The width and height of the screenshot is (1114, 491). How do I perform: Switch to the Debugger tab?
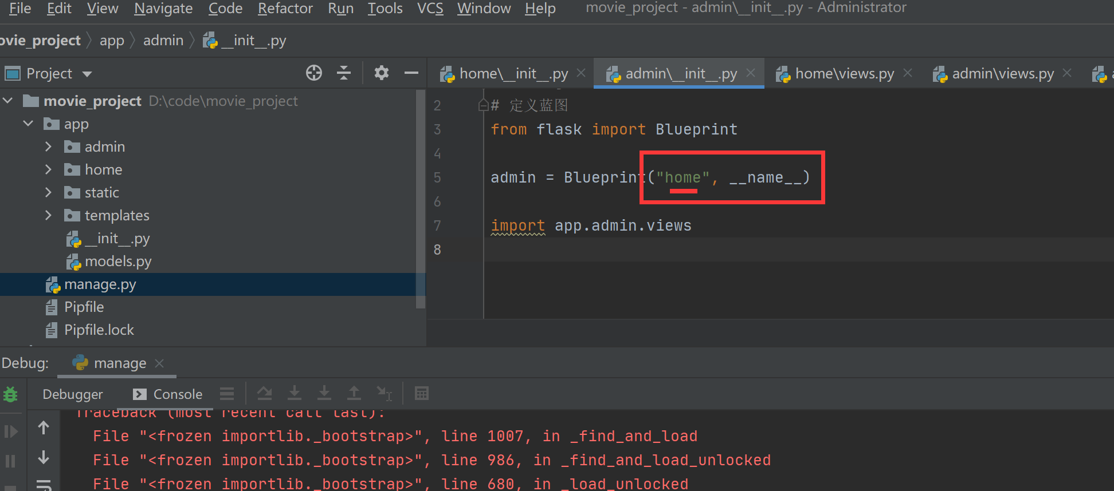click(x=73, y=394)
